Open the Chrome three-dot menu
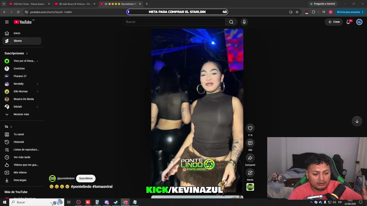This screenshot has width=367, height=206. pyautogui.click(x=363, y=12)
